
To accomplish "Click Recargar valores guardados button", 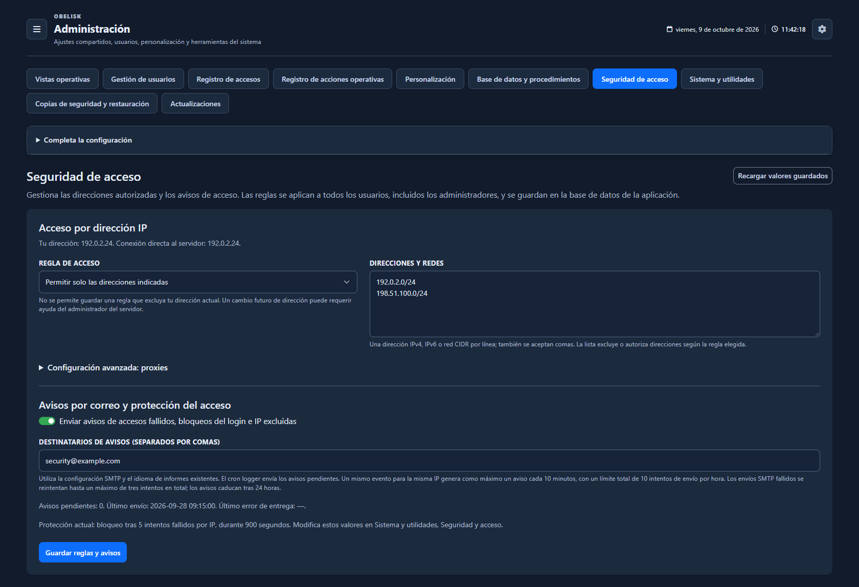I will tap(782, 176).
